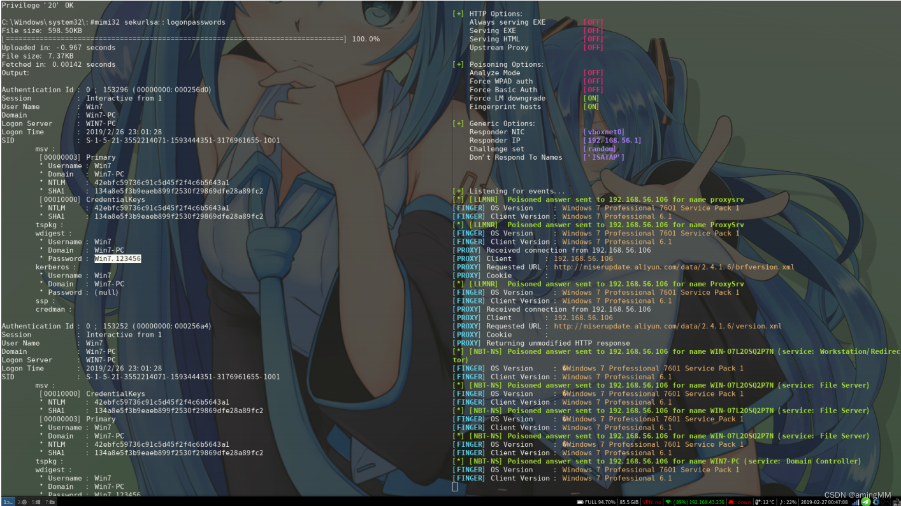Click the OFF value of Analyze Mode

tap(593, 73)
